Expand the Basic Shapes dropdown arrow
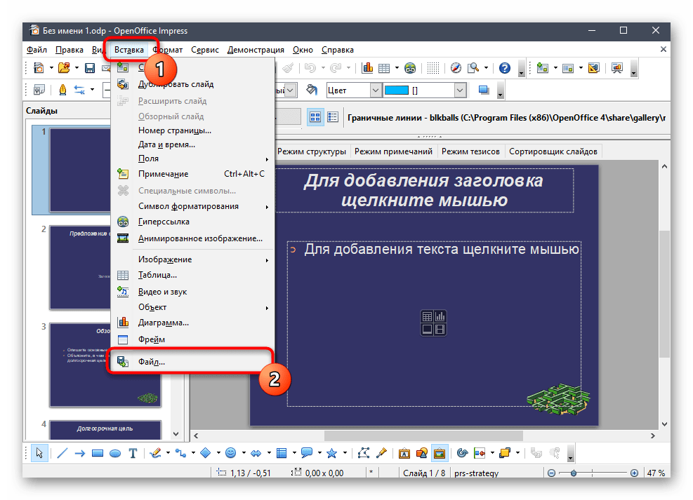The height and width of the screenshot is (500, 693). click(x=218, y=453)
